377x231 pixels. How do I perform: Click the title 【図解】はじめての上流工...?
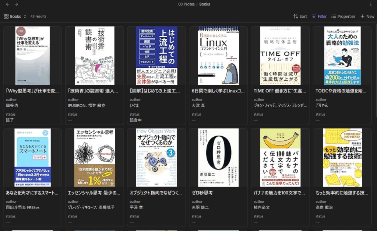coord(155,91)
